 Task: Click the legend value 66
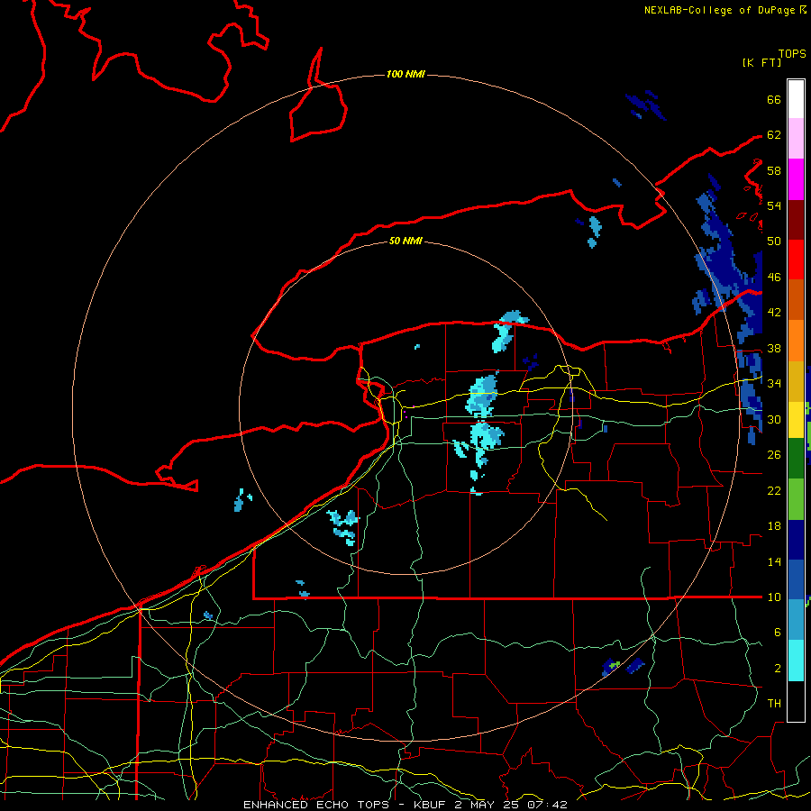pyautogui.click(x=774, y=99)
